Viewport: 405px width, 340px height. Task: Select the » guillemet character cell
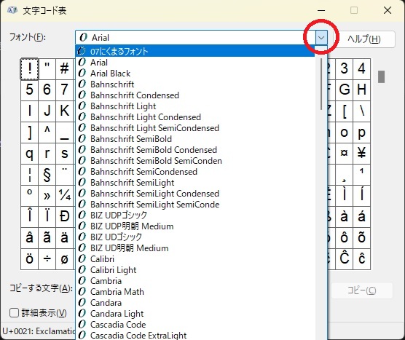tap(47, 196)
